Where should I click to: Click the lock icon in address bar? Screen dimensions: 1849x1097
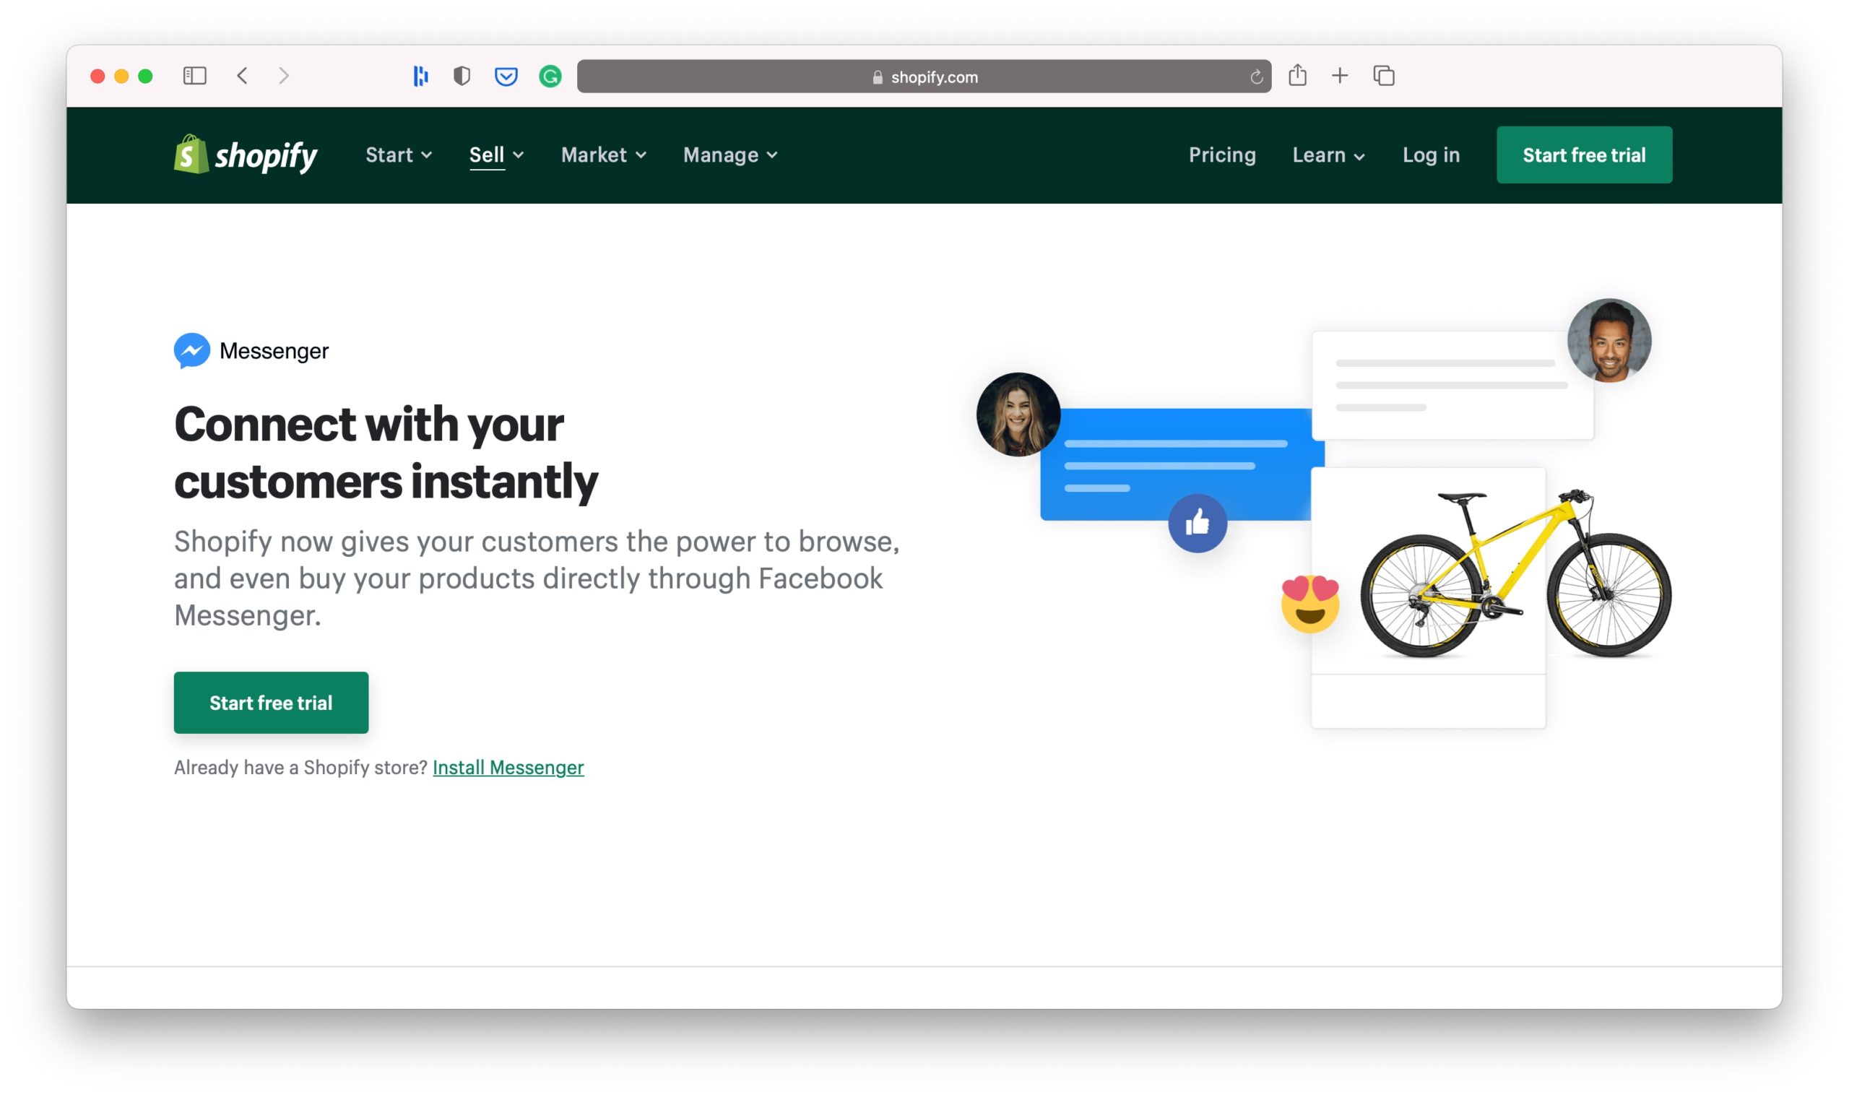(x=878, y=77)
